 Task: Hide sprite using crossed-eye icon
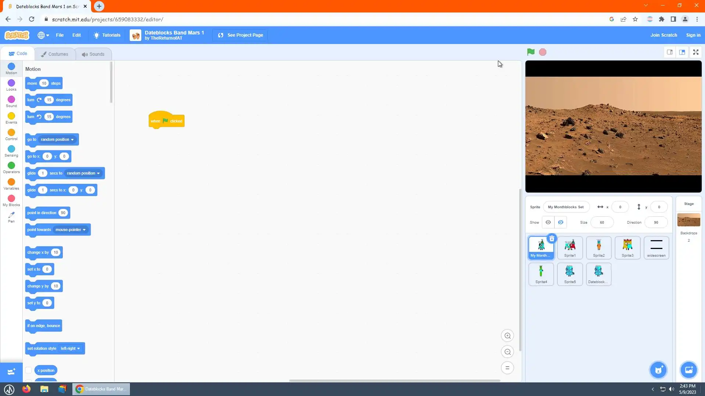pos(561,222)
